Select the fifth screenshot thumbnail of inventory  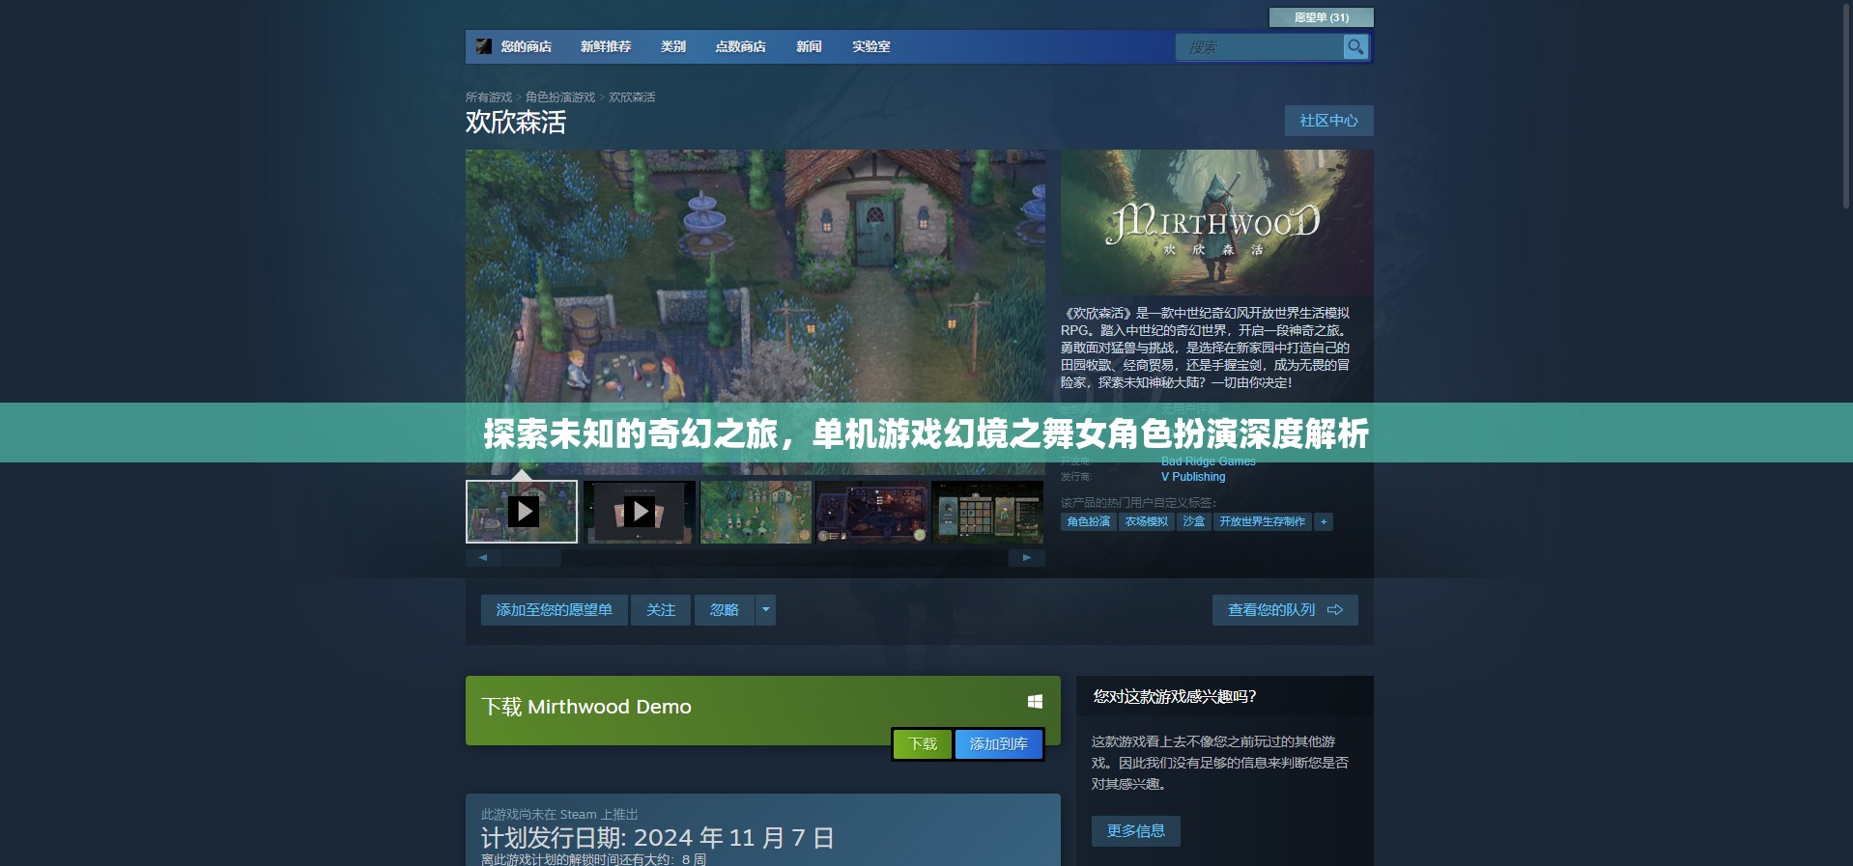tap(987, 512)
